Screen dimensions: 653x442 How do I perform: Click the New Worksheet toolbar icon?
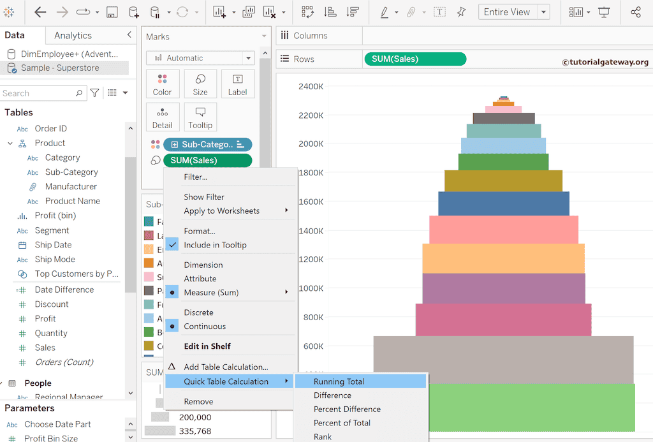click(x=219, y=12)
